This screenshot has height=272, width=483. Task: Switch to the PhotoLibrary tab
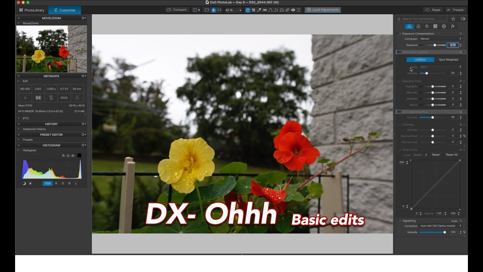pyautogui.click(x=32, y=10)
